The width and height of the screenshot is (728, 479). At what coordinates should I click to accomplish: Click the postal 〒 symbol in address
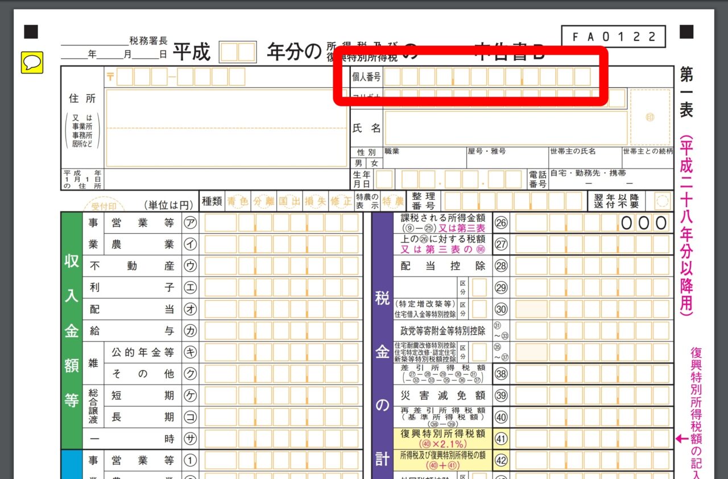tap(110, 77)
